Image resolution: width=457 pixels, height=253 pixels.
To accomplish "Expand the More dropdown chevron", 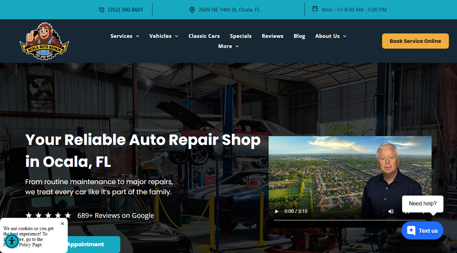I will tap(237, 46).
